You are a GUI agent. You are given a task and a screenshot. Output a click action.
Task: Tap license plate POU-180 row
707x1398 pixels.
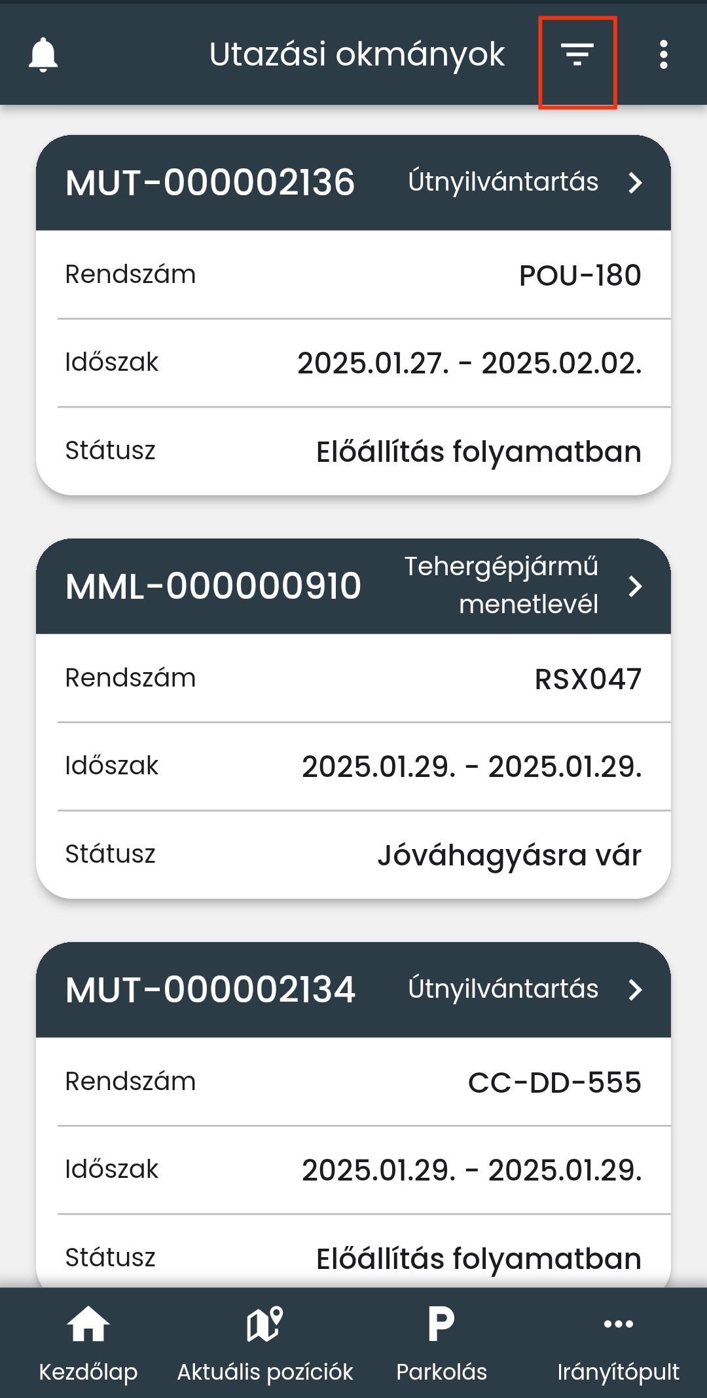tap(353, 275)
